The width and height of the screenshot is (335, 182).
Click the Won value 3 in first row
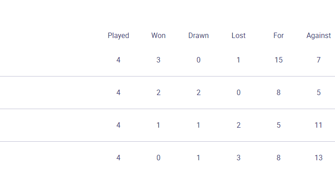click(158, 60)
